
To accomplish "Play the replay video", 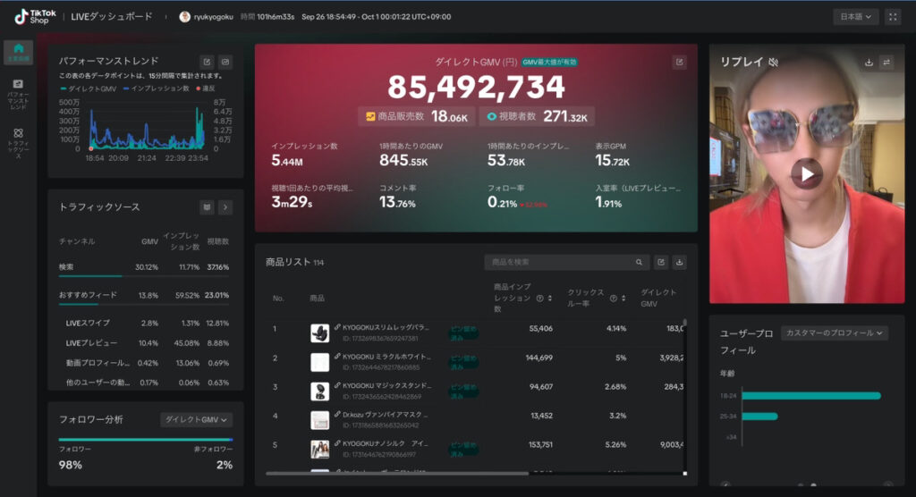I will [x=807, y=174].
